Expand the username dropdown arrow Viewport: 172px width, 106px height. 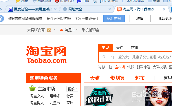pyautogui.click(x=55, y=30)
